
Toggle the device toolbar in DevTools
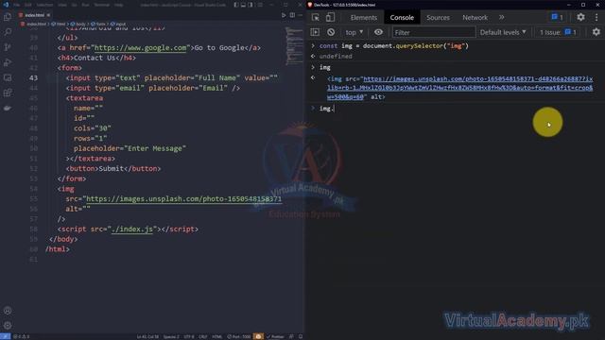(x=330, y=17)
